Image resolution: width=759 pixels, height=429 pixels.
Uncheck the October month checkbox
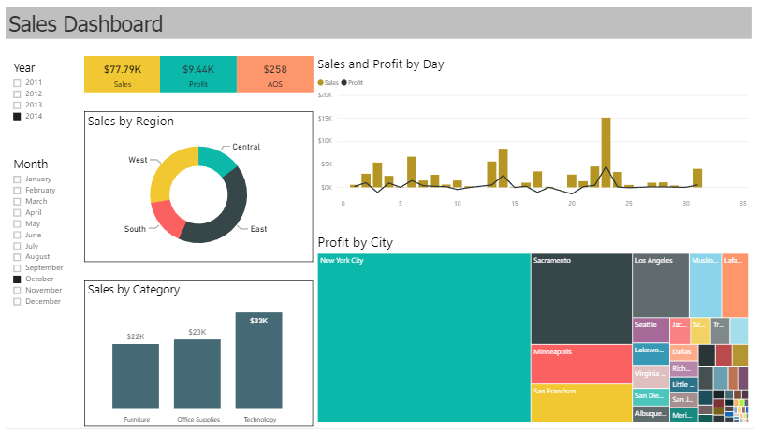(17, 279)
